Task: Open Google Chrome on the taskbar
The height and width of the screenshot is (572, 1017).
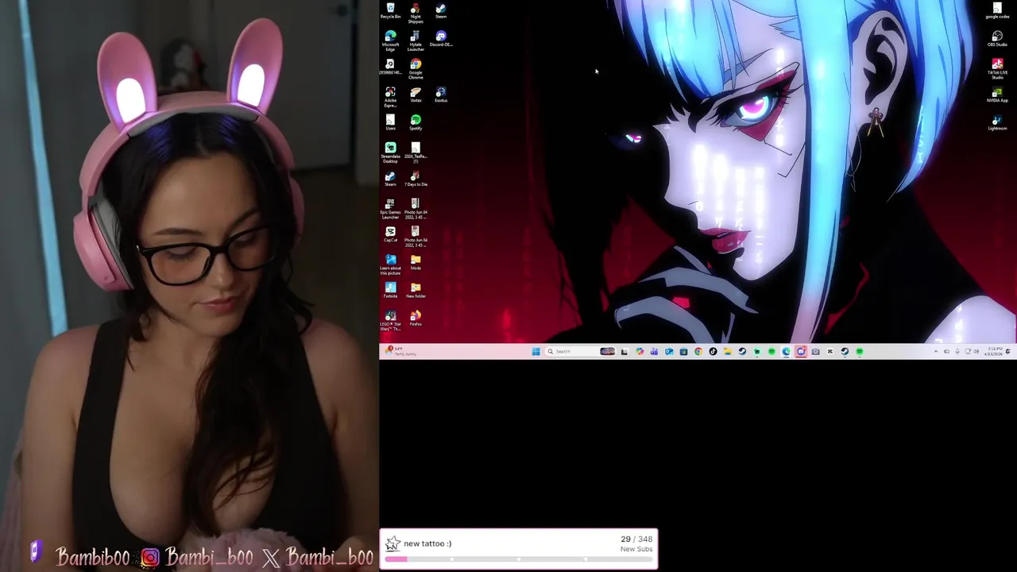Action: pos(698,351)
